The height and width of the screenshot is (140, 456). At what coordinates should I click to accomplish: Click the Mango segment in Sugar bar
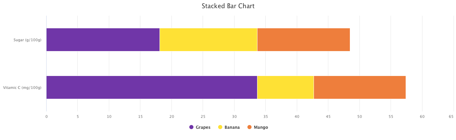[x=304, y=40]
